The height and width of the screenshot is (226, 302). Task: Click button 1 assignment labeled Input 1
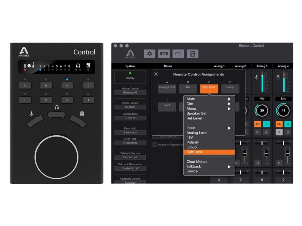pos(167,107)
